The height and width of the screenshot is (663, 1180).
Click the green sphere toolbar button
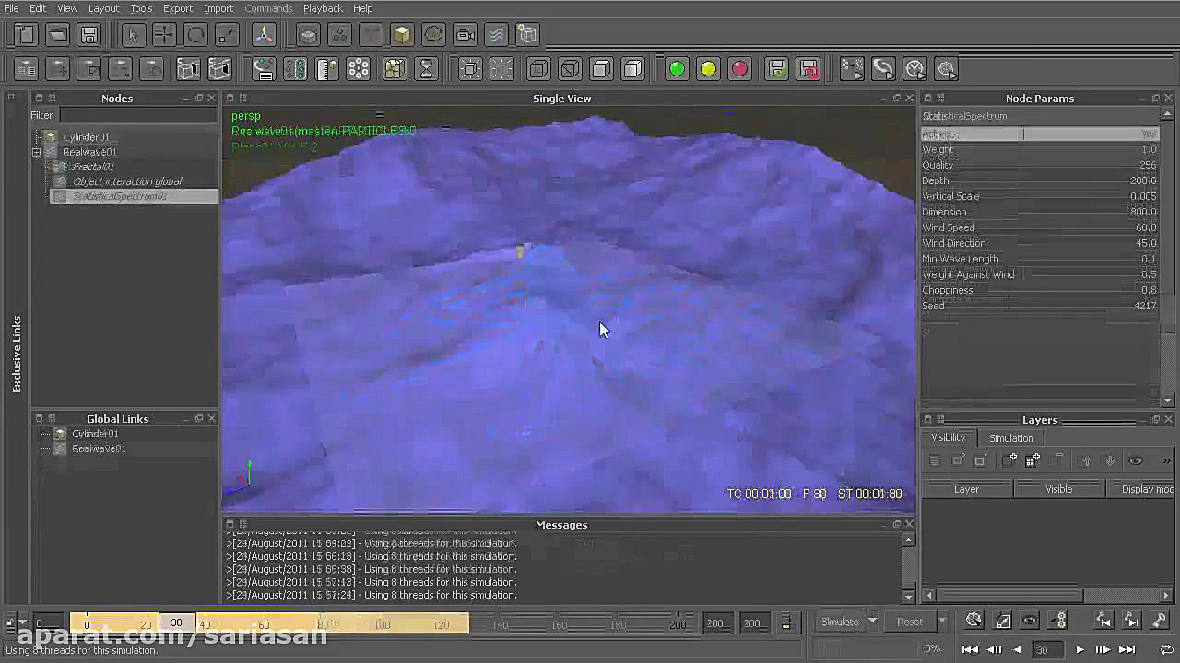click(677, 69)
